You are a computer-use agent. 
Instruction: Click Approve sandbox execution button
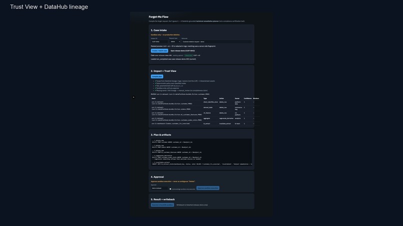207,188
